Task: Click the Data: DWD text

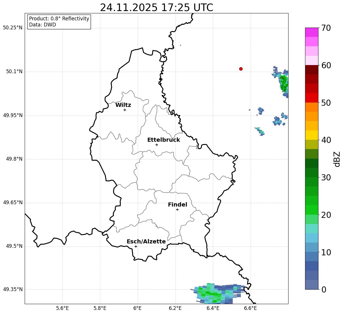Action: tap(42, 25)
